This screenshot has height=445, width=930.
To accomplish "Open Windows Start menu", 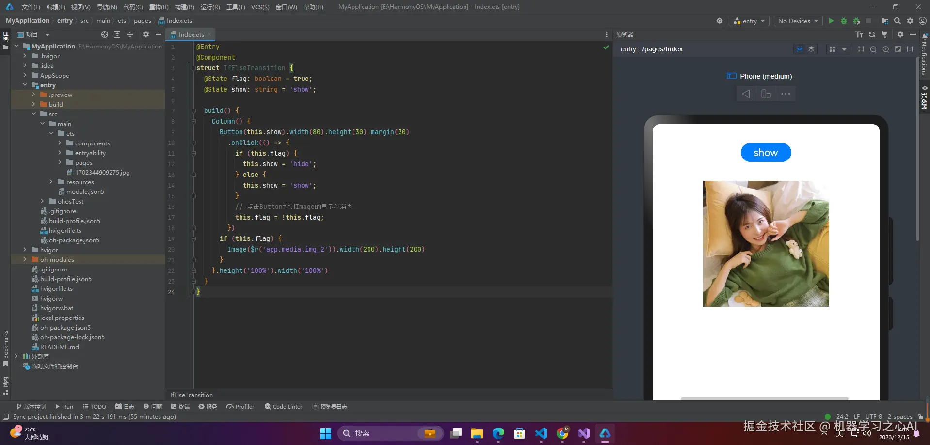I will point(325,433).
